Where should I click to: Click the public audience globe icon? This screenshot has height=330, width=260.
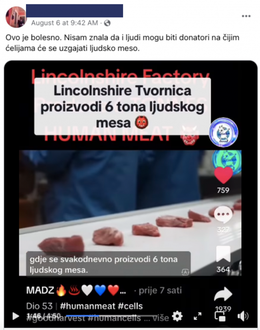(x=107, y=23)
